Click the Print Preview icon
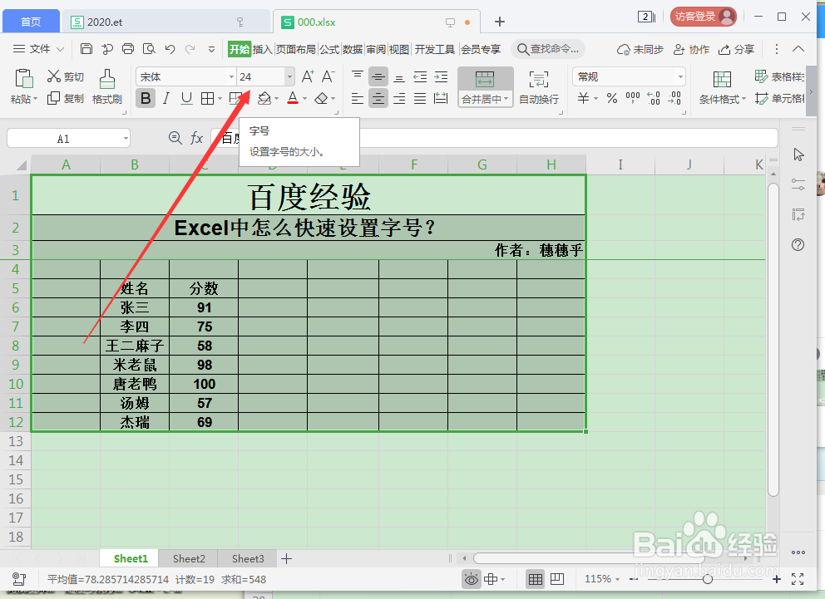 coord(149,49)
